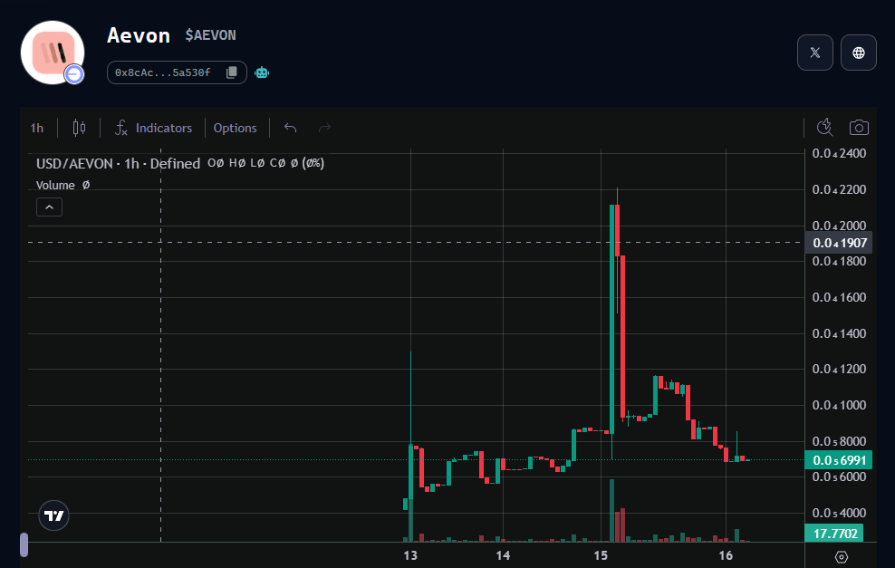Screen dimensions: 895x568
Task: Undo the last chart action
Action: tap(291, 128)
